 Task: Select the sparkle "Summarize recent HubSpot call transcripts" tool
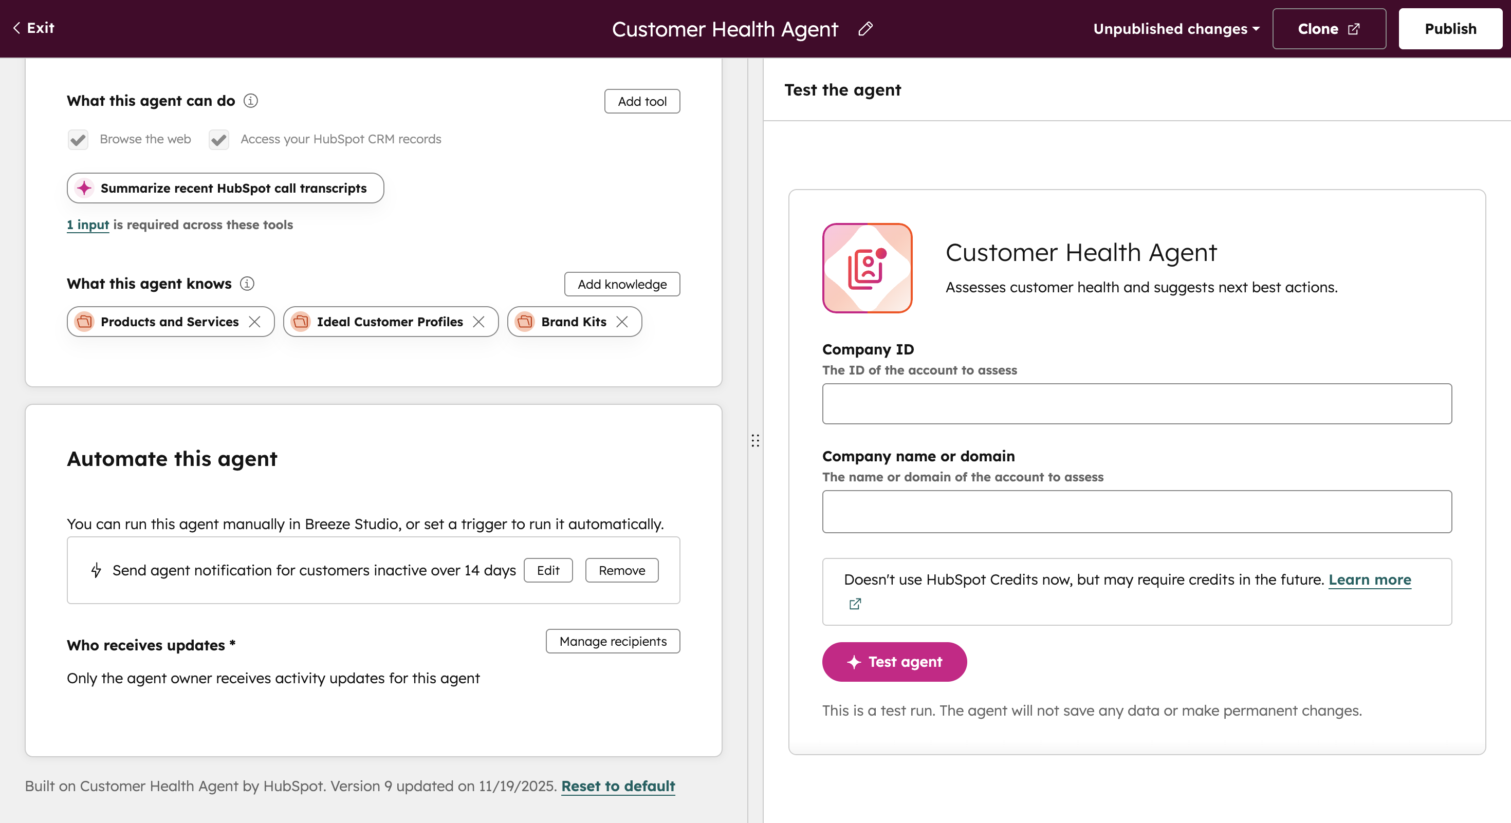pos(225,188)
